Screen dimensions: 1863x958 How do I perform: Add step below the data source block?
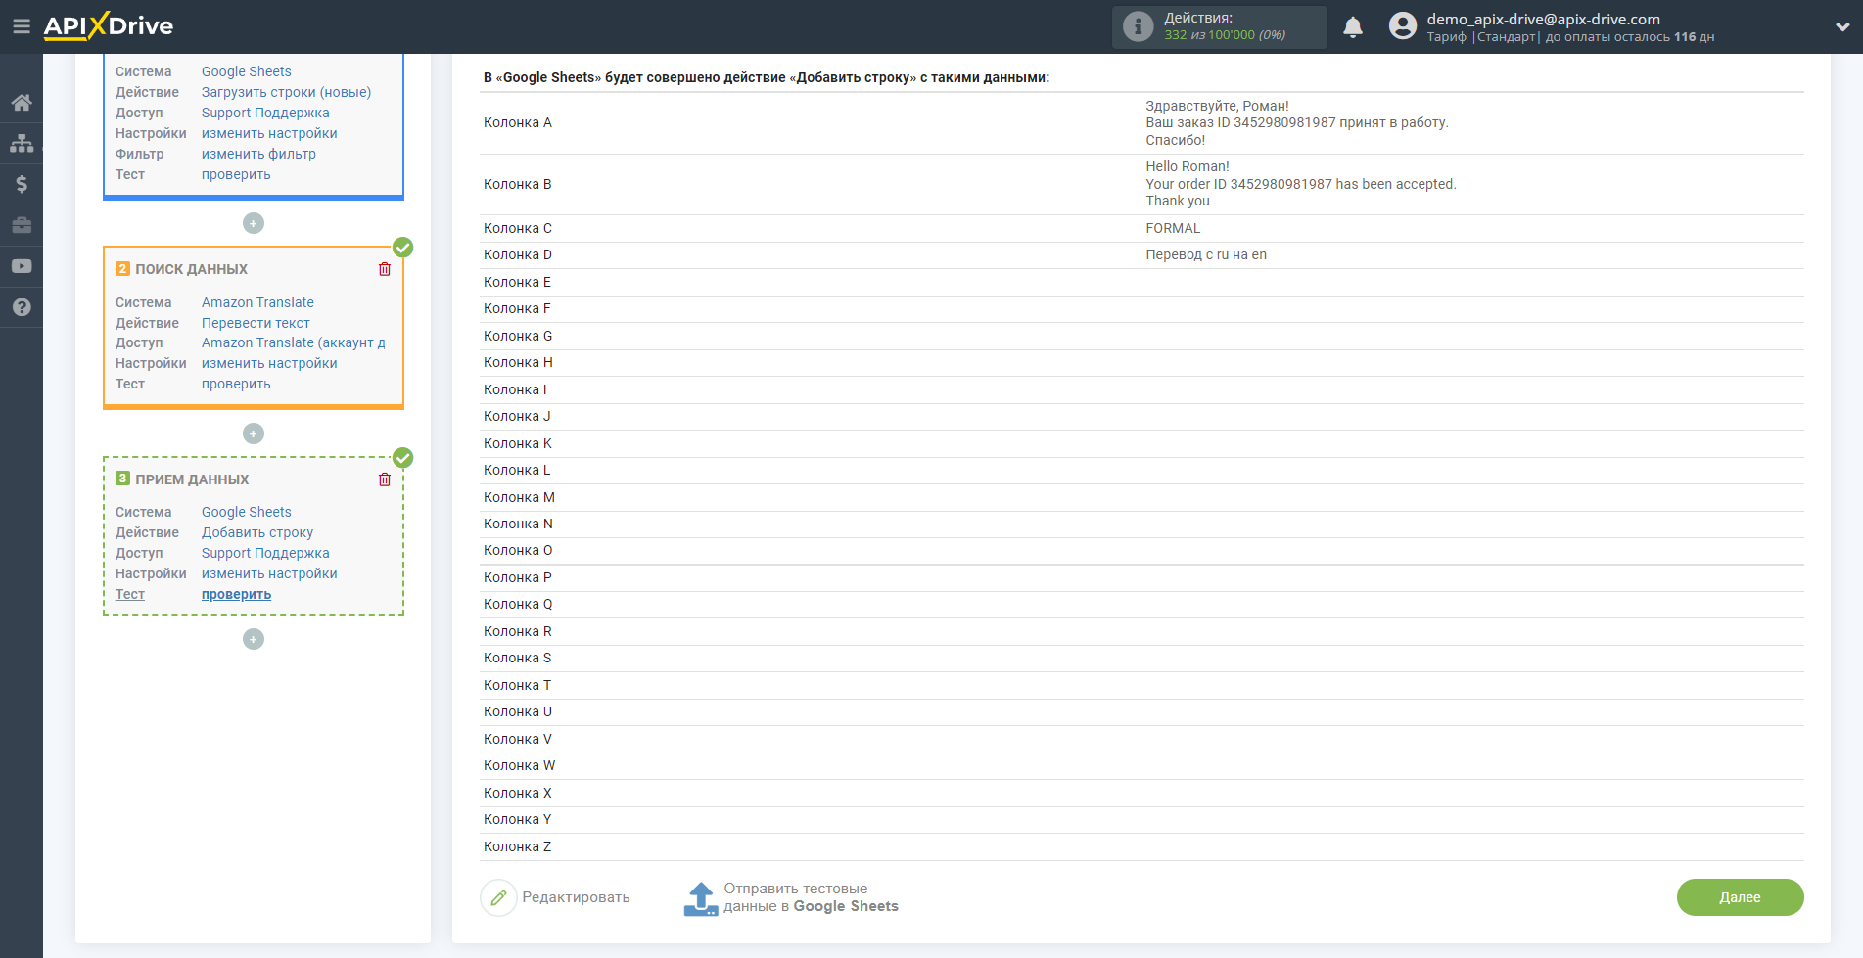254,223
